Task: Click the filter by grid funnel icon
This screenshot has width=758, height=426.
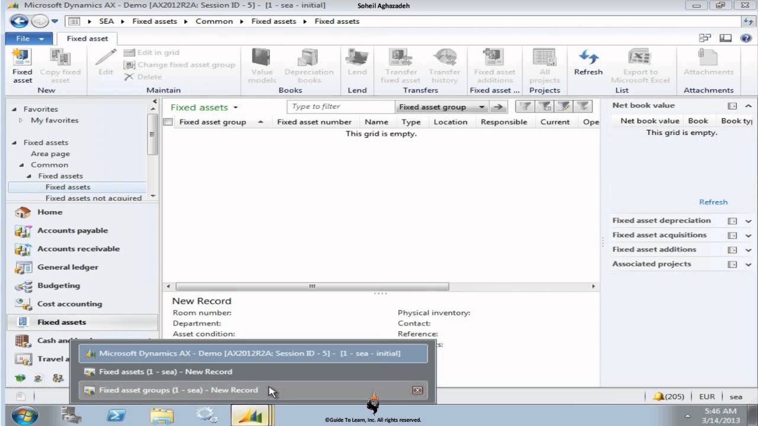Action: (544, 106)
